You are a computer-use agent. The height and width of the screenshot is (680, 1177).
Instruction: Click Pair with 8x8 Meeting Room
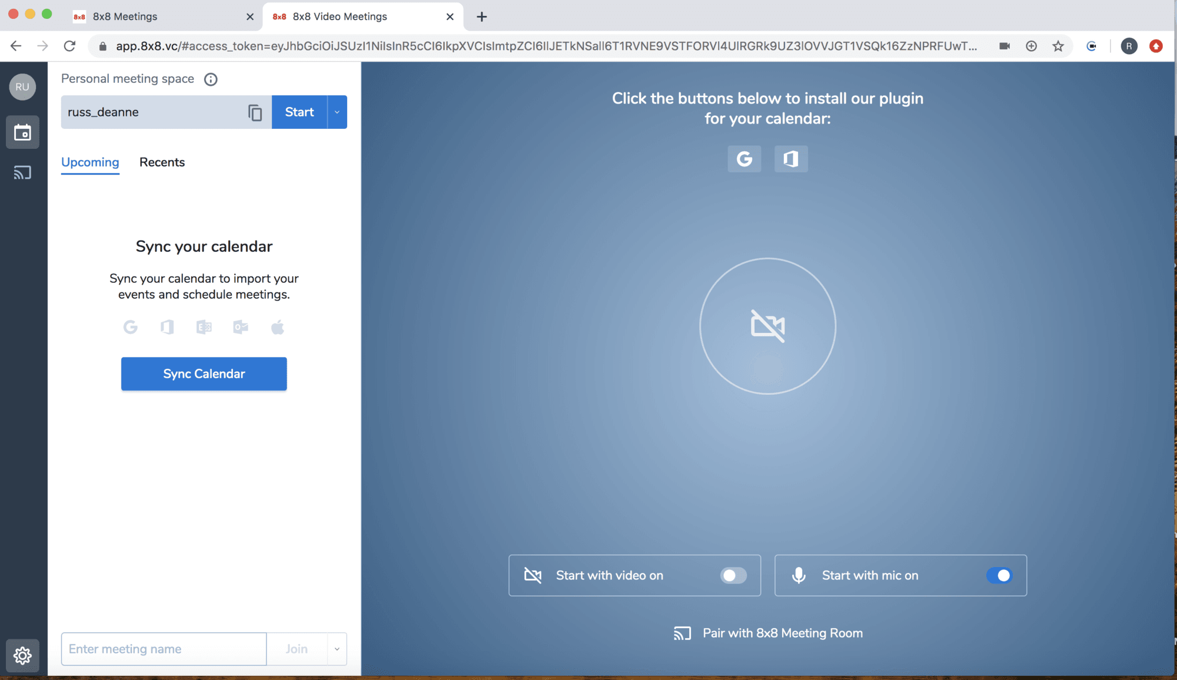(x=769, y=633)
